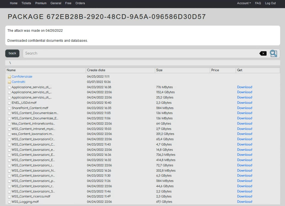Sort the list by the Create date header

coord(96,70)
